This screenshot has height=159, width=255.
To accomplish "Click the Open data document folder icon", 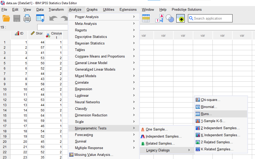I will (6, 18).
